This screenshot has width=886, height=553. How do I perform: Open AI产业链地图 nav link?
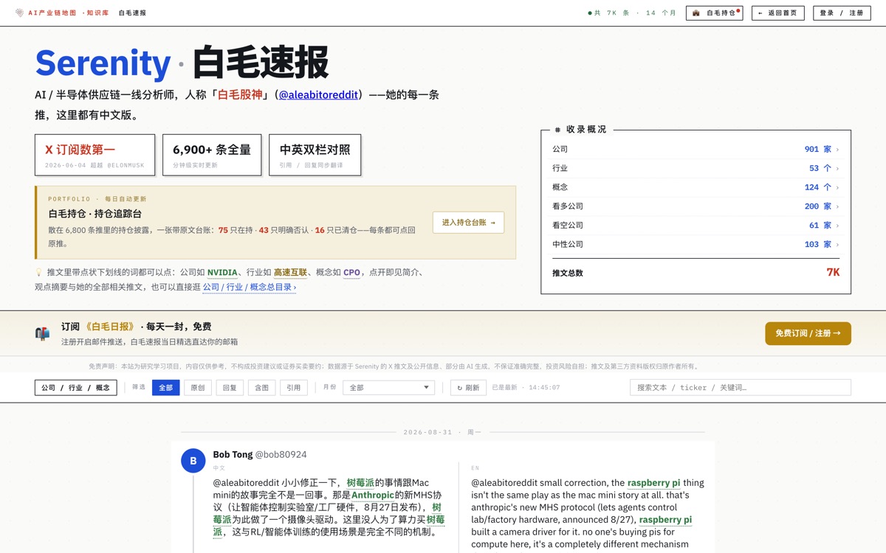point(52,13)
